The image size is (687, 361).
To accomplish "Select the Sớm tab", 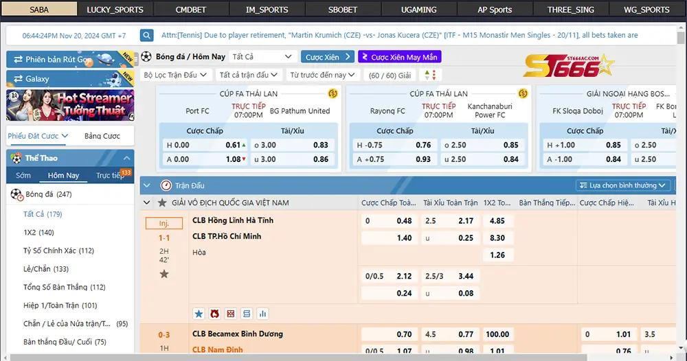I will pyautogui.click(x=23, y=176).
